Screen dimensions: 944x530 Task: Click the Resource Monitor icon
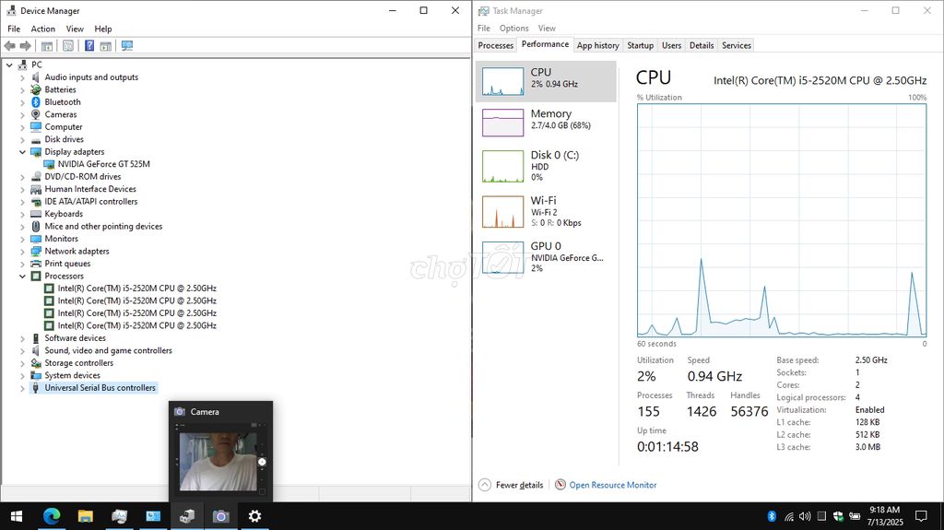(560, 485)
